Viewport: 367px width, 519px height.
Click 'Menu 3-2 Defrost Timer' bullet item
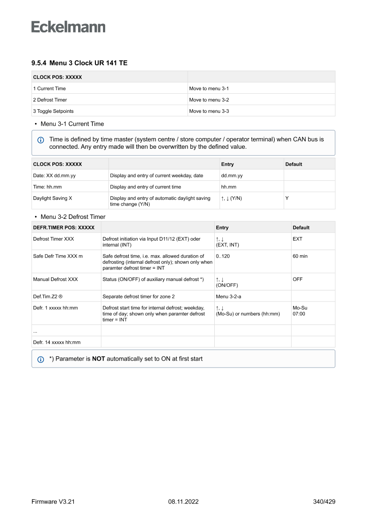[73, 217]
